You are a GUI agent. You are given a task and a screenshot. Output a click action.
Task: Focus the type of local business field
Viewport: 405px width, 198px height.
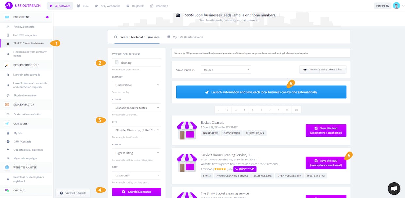click(137, 63)
